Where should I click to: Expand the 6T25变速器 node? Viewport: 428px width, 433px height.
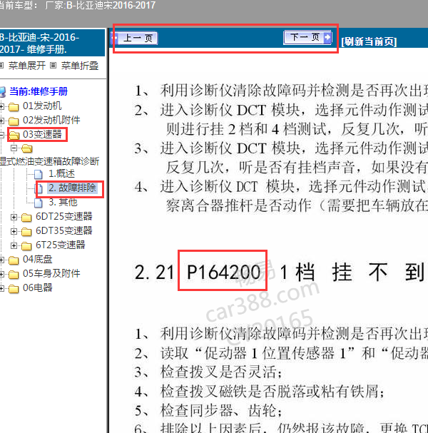tap(14, 246)
